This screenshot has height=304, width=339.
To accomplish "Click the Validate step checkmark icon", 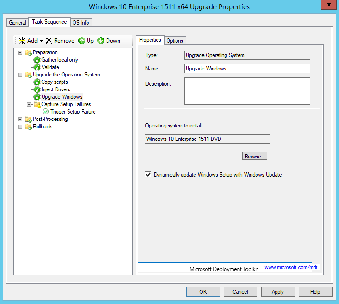I will click(37, 67).
